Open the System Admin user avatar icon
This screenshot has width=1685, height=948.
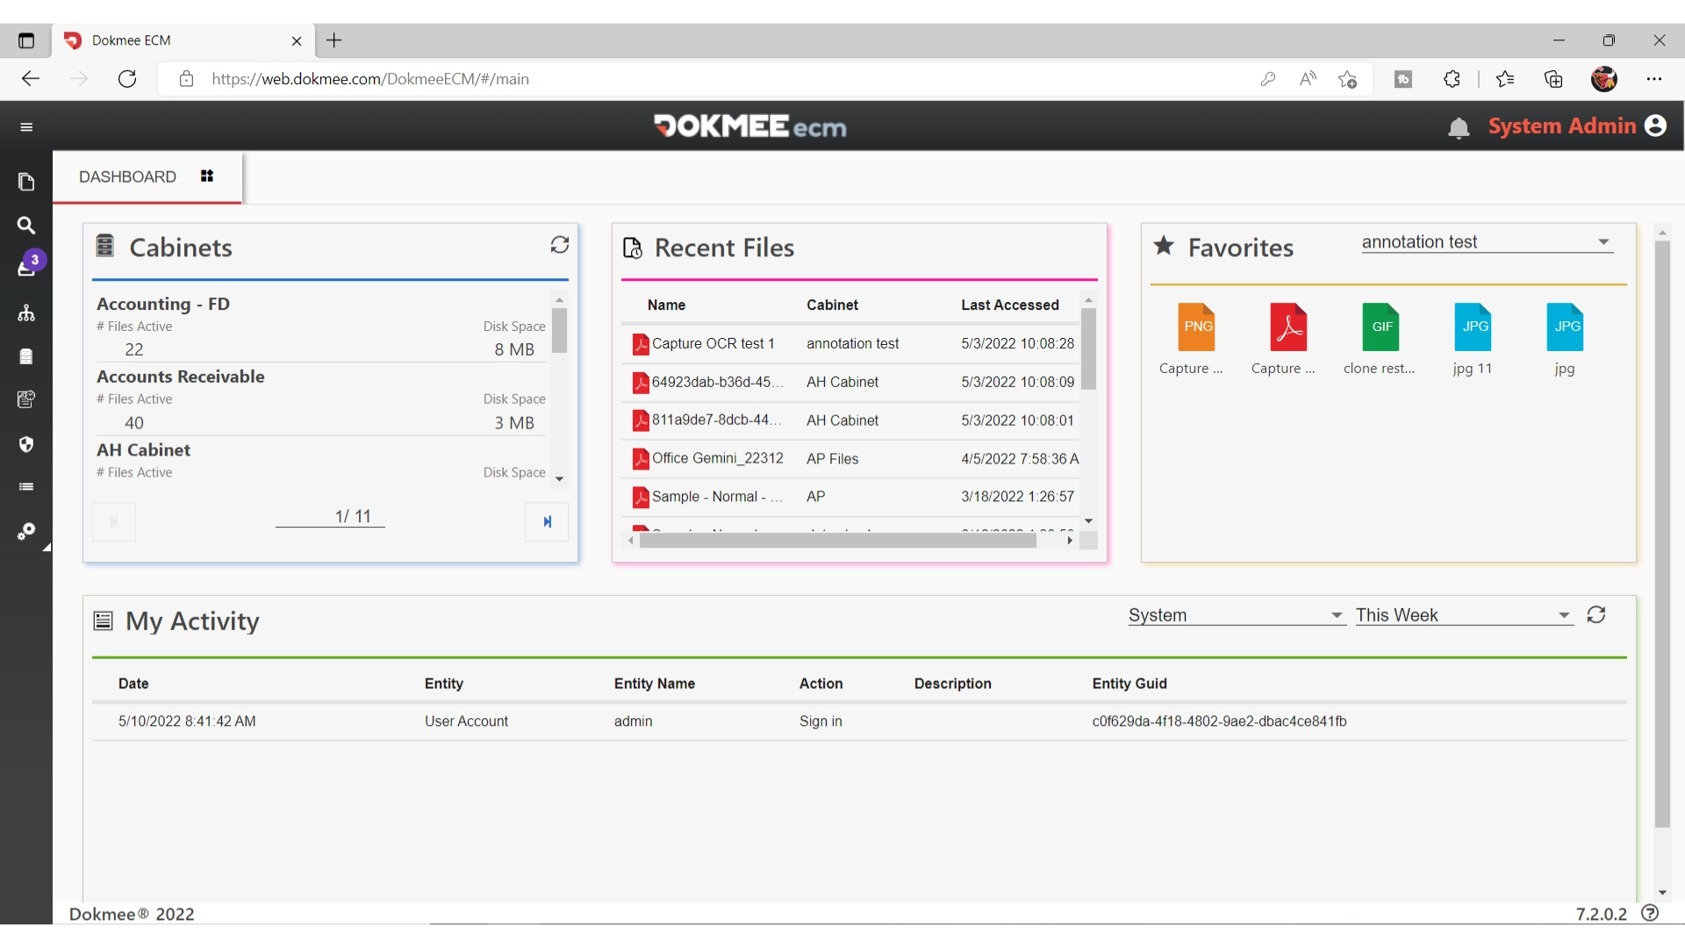click(1655, 126)
